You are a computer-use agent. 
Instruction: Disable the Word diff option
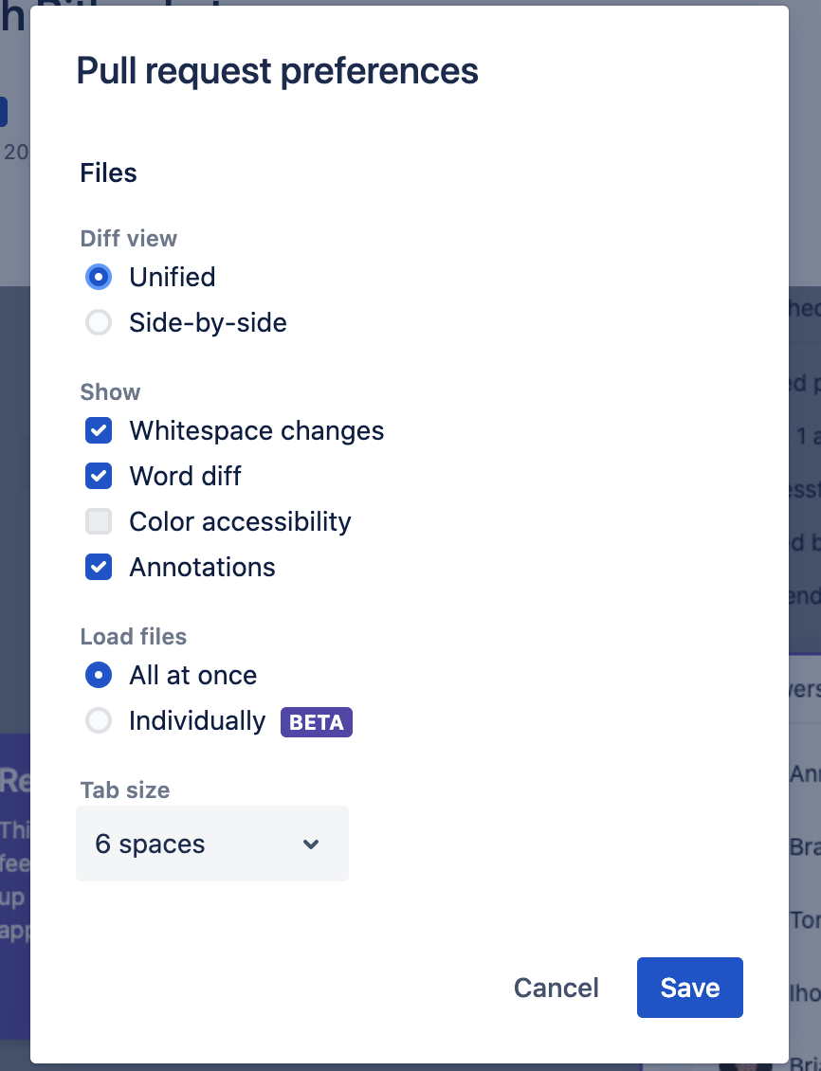click(99, 476)
